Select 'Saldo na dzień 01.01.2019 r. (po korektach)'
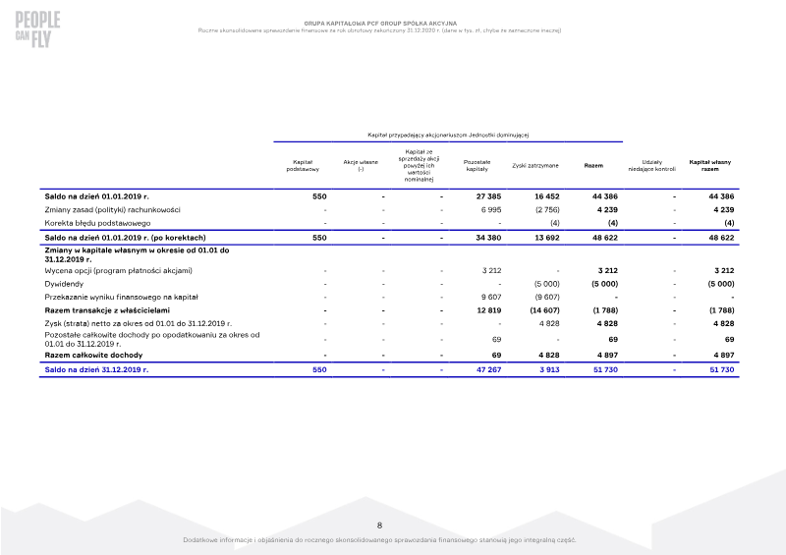Image resolution: width=786 pixels, height=555 pixels. pyautogui.click(x=126, y=238)
